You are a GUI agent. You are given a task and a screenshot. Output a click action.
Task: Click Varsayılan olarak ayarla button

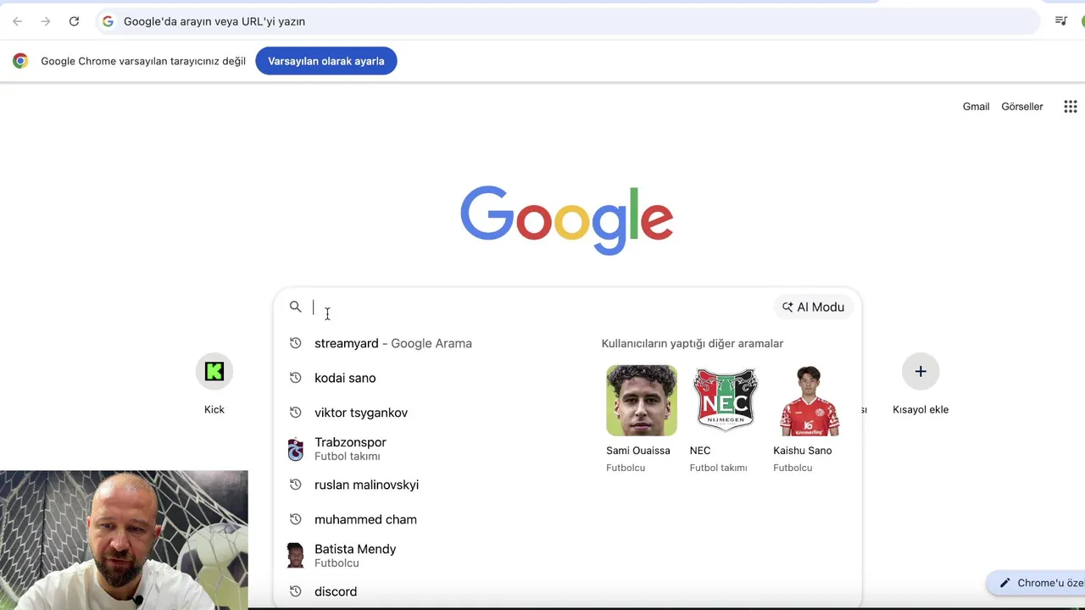(326, 61)
